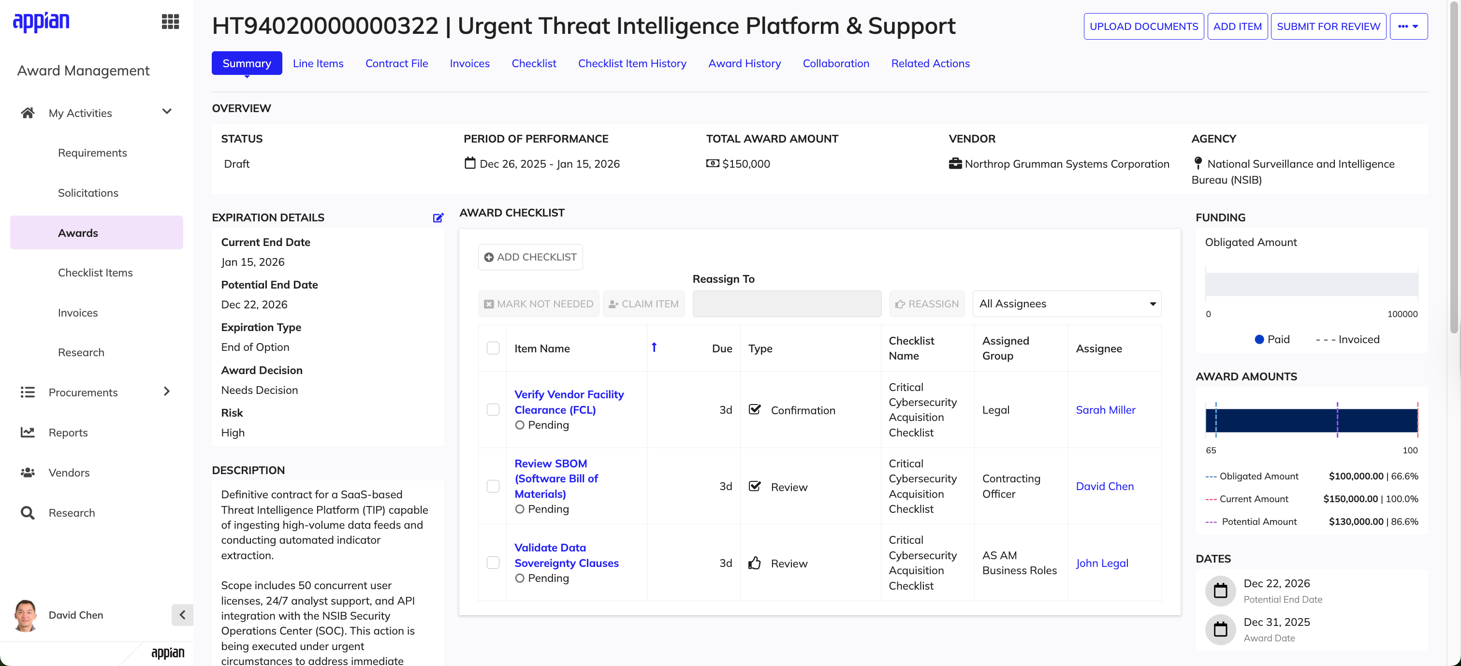Select Checklist Items in sidebar
The width and height of the screenshot is (1461, 666).
tap(95, 273)
